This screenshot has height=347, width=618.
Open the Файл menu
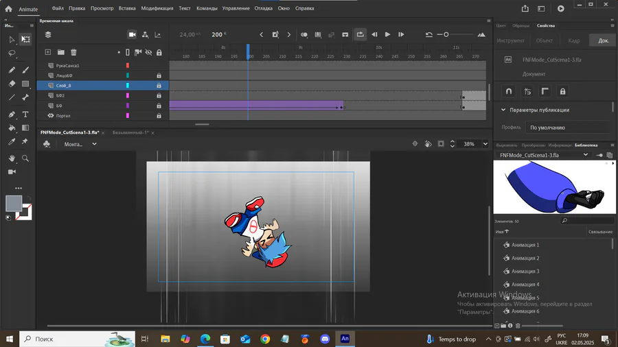tap(58, 8)
